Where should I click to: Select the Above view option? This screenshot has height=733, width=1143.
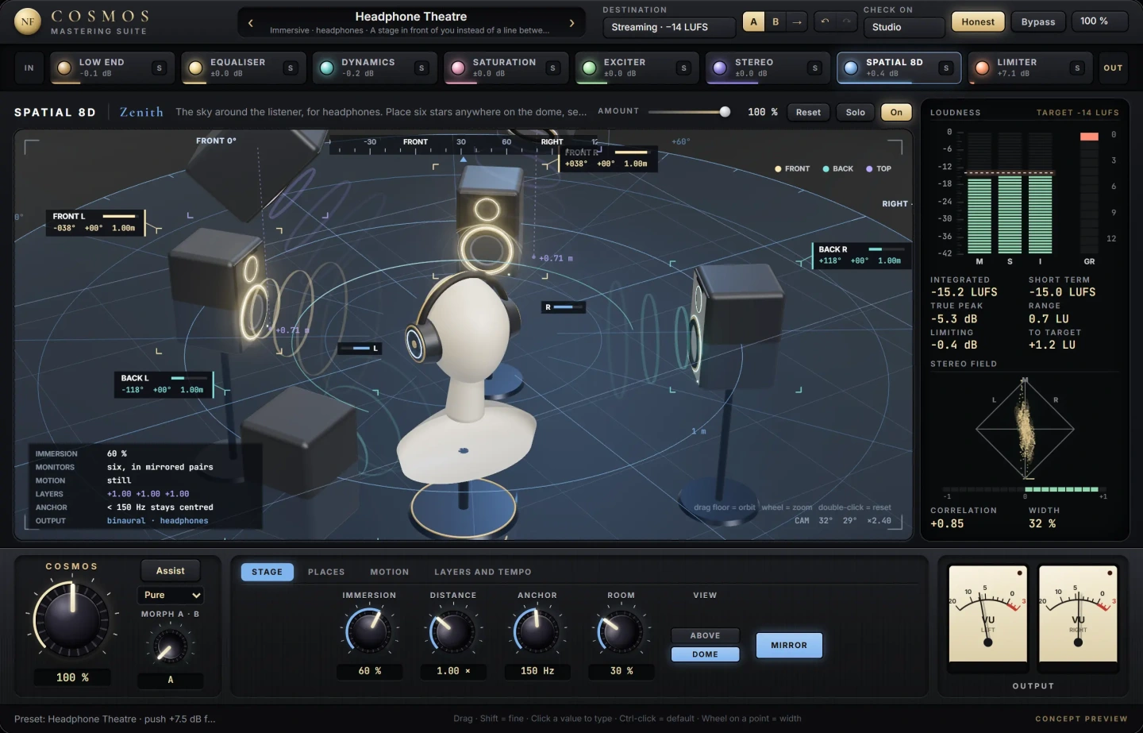tap(705, 635)
